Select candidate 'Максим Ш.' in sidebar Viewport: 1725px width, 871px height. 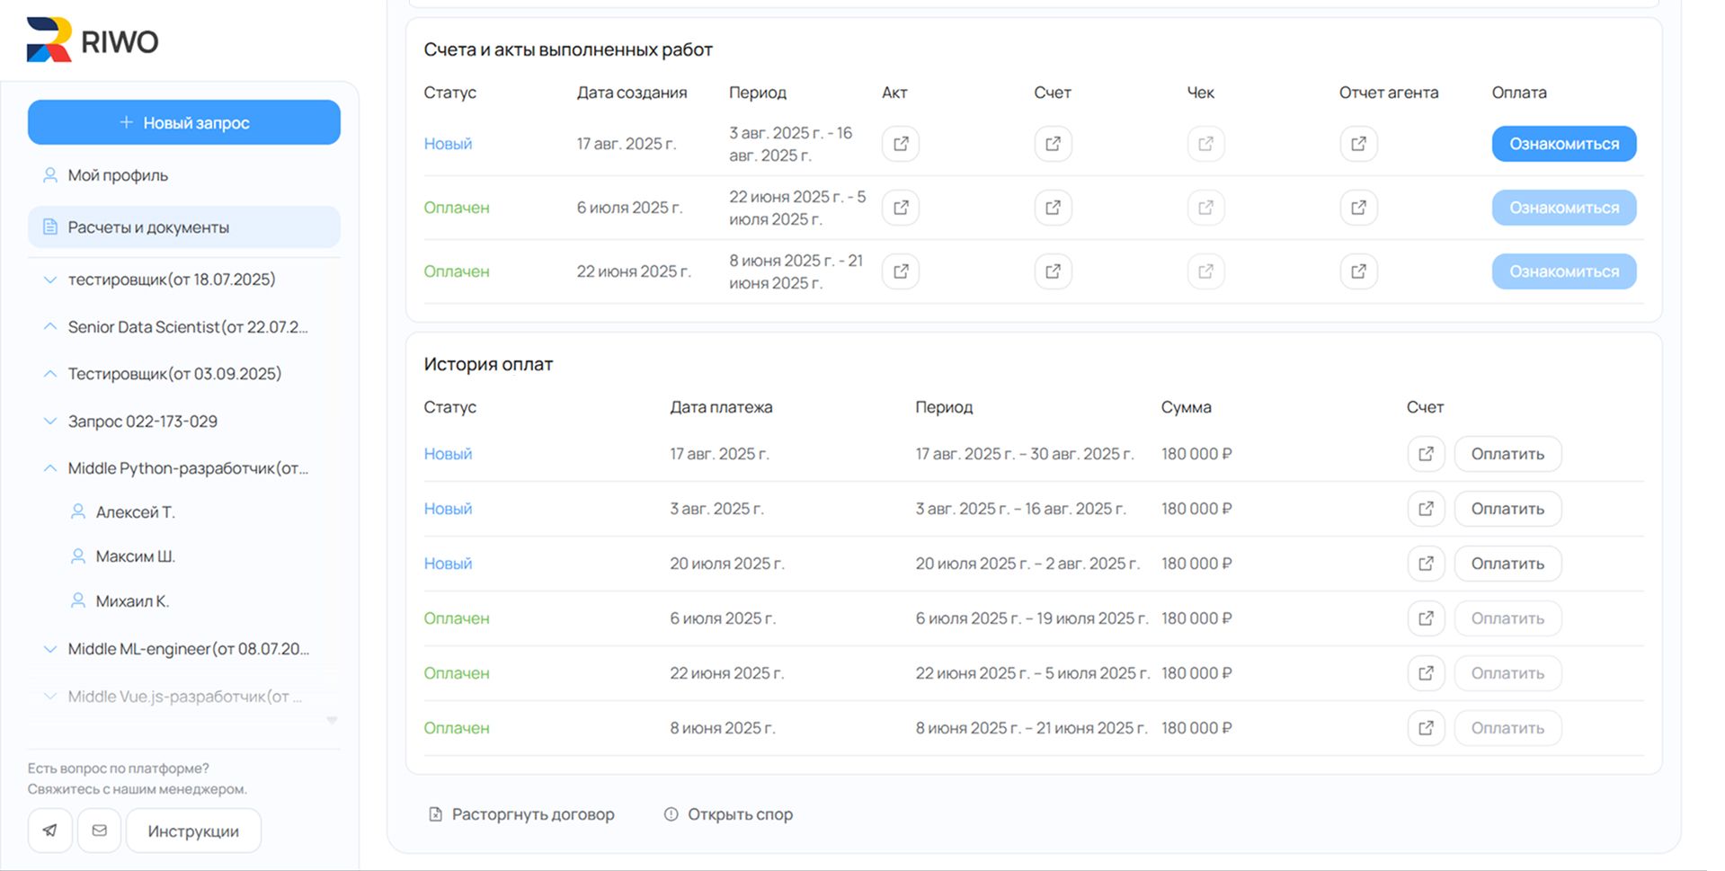[135, 556]
